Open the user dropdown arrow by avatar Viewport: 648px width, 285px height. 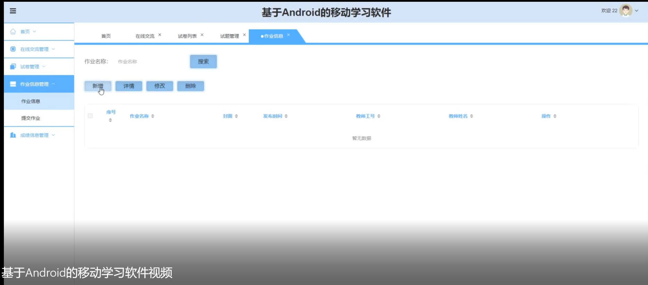[x=637, y=11]
